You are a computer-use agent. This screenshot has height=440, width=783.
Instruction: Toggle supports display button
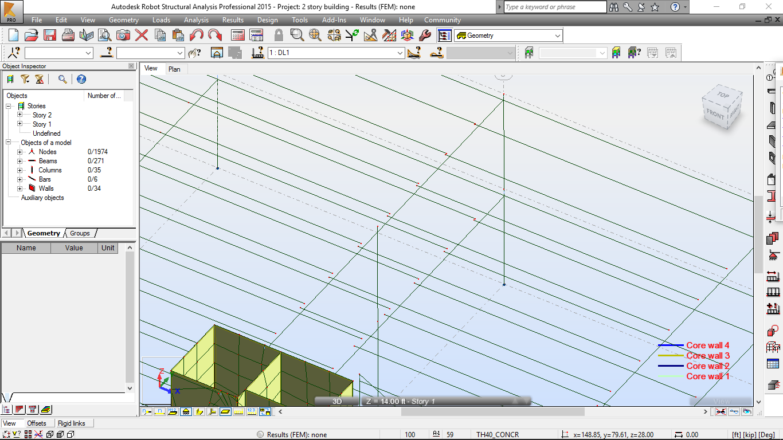point(186,411)
